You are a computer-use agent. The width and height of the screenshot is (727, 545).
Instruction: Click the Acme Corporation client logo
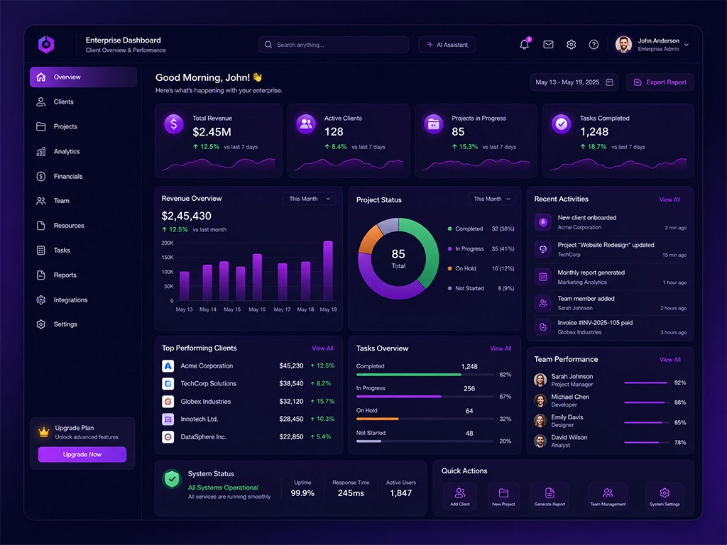tap(168, 366)
